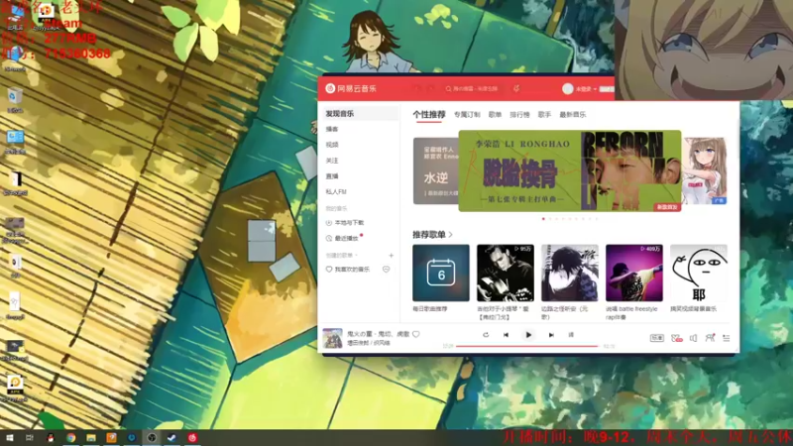Image resolution: width=793 pixels, height=446 pixels.
Task: Click the sound effect icon in player bar
Action: (676, 338)
